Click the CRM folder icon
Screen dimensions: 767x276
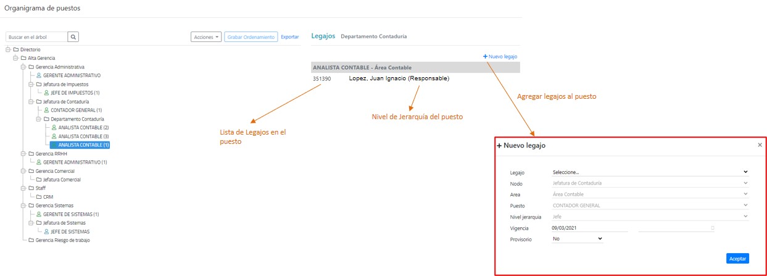(38, 197)
